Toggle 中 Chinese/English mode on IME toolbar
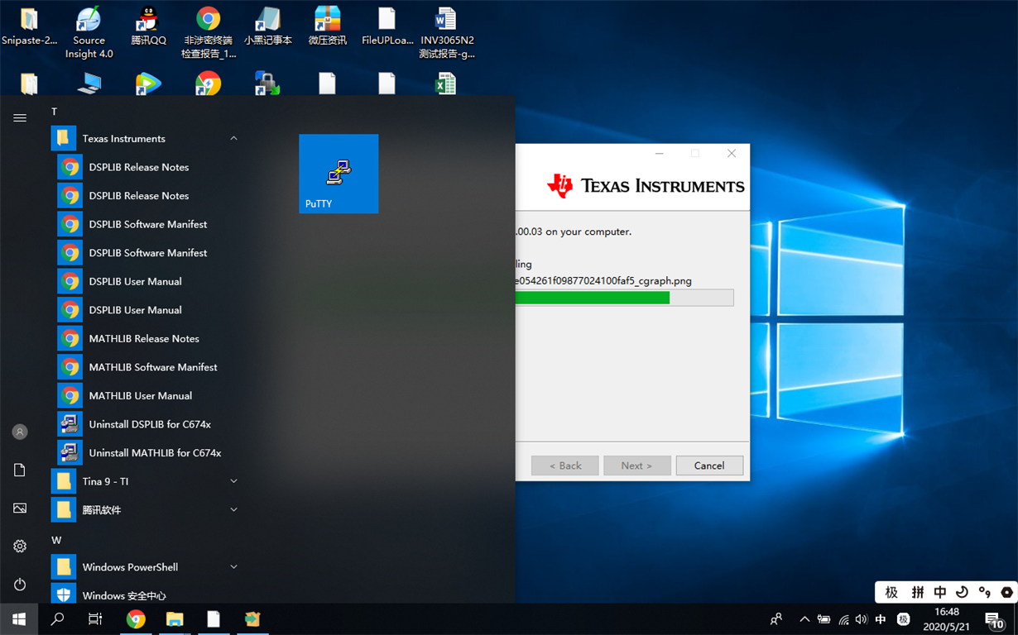 [940, 592]
